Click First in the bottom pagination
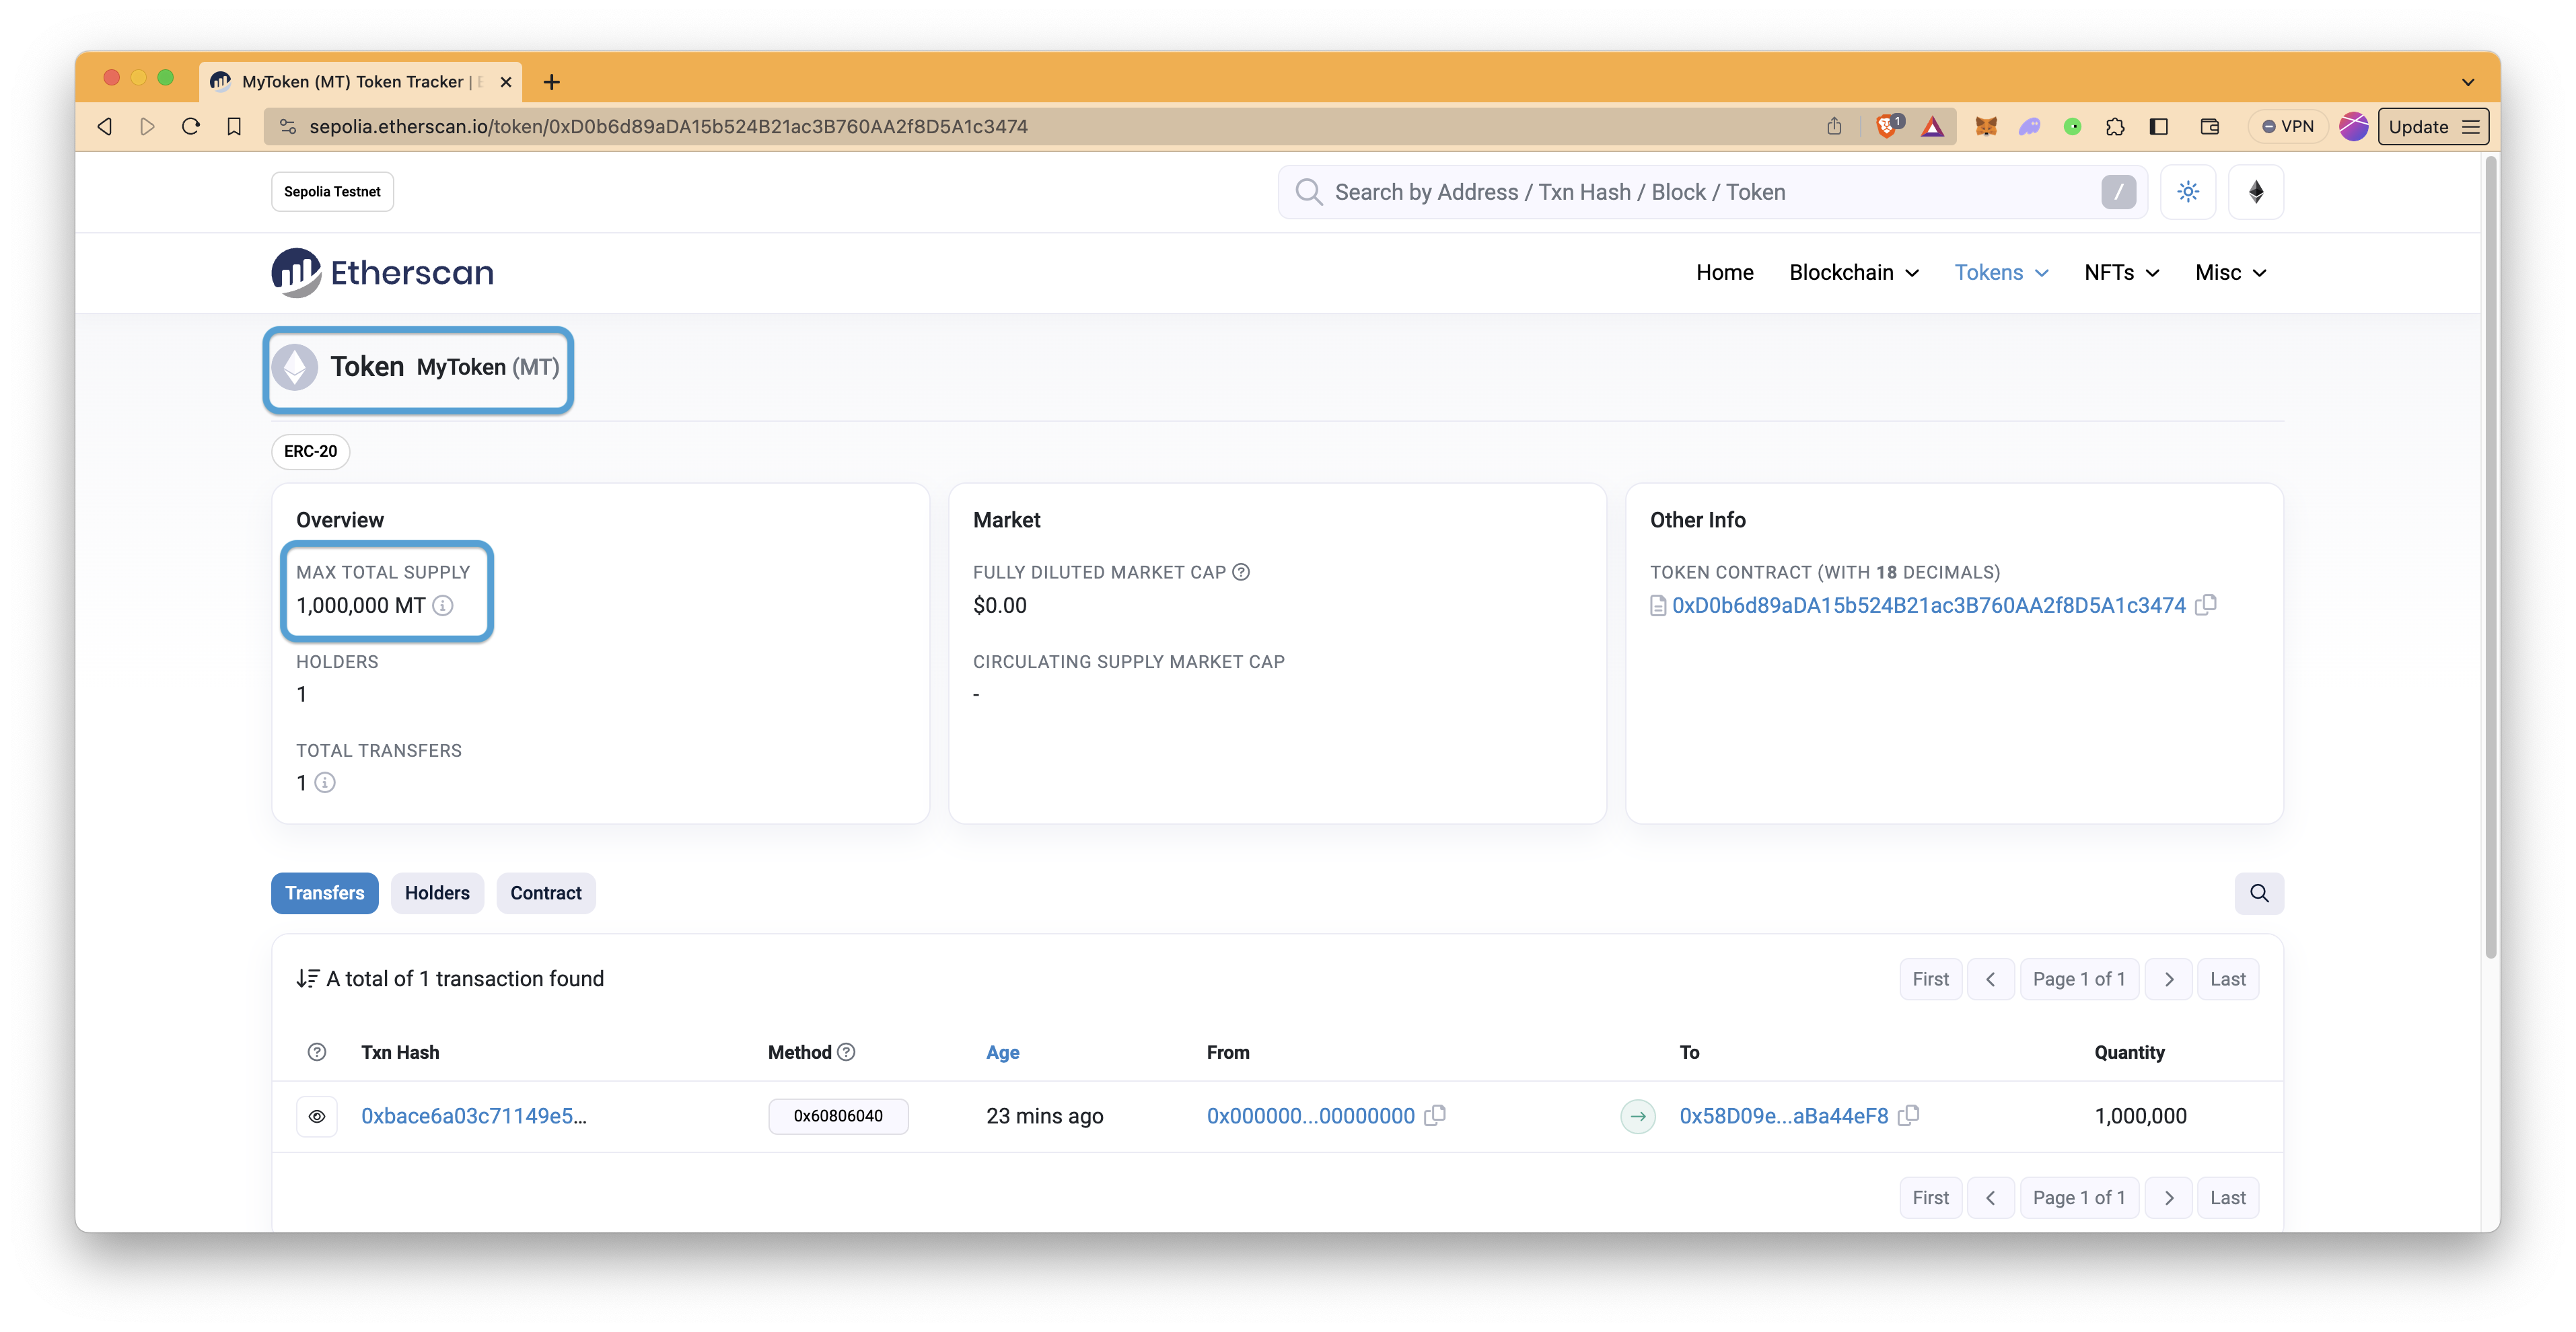This screenshot has height=1332, width=2576. (1930, 1197)
